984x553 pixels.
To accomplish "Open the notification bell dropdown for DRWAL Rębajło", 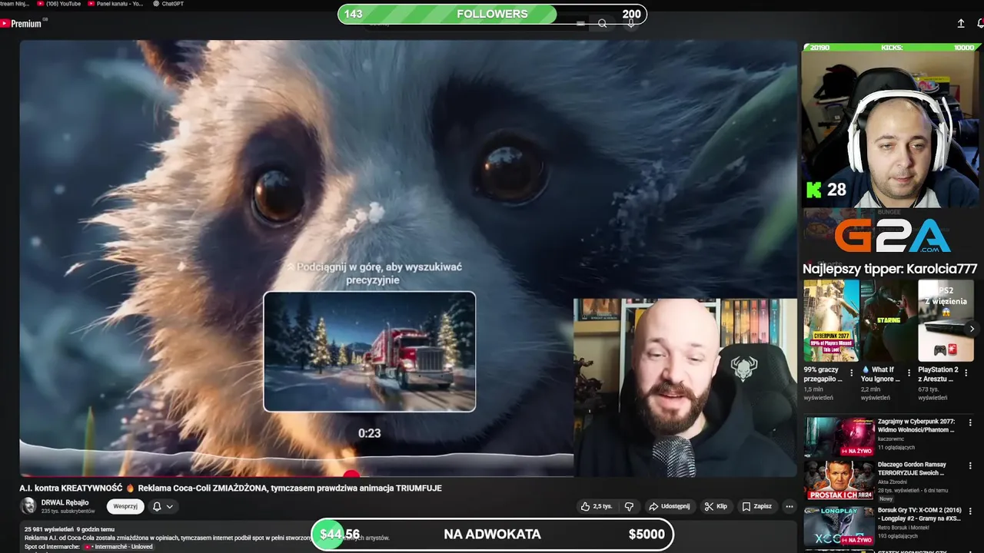I will pos(162,506).
